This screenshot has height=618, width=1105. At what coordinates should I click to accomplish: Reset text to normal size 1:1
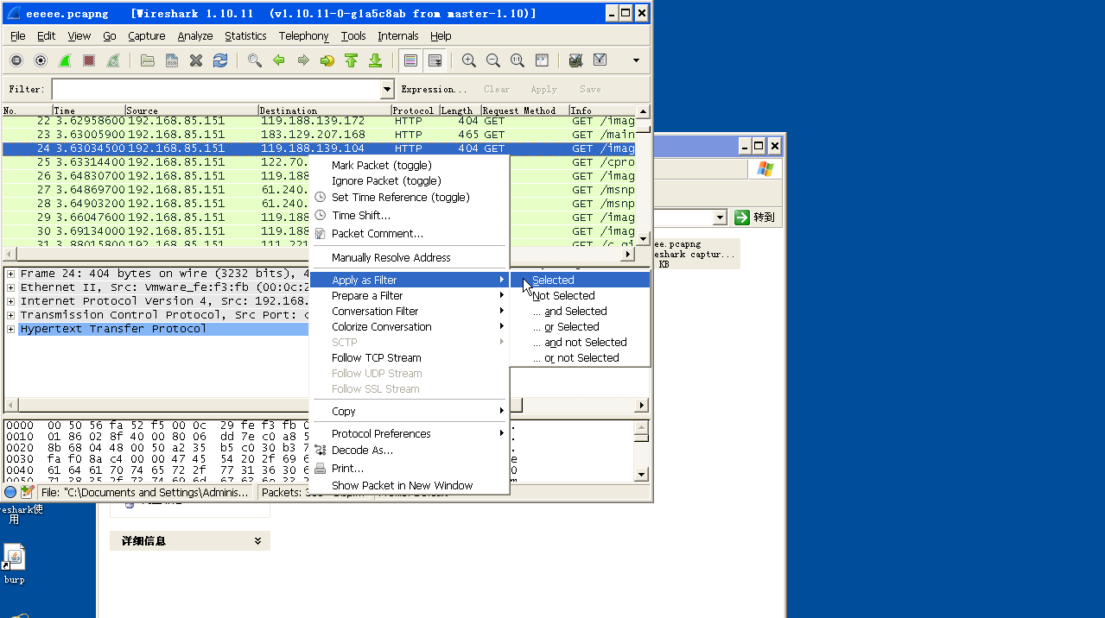click(518, 60)
